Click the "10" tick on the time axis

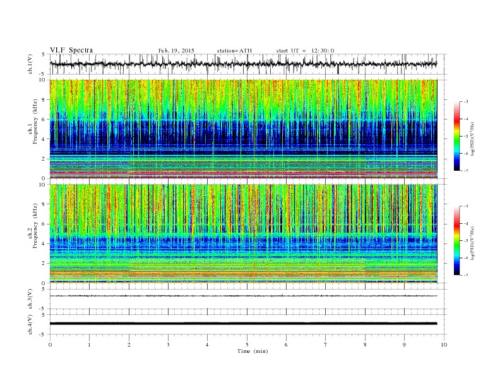coord(444,345)
